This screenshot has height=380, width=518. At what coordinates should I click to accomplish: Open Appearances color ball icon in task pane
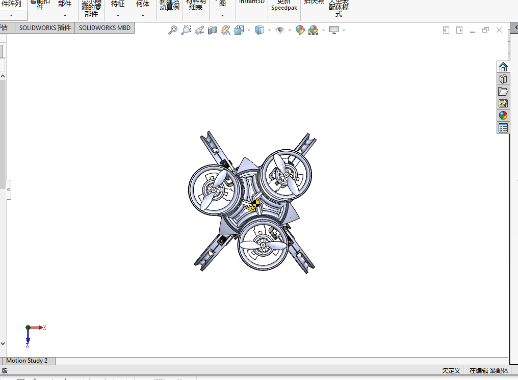pyautogui.click(x=503, y=115)
